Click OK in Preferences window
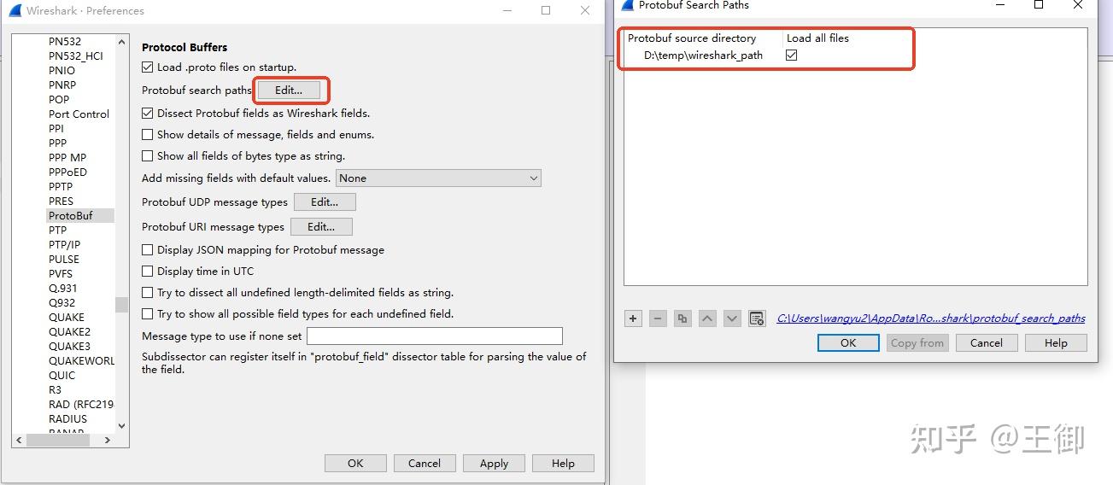This screenshot has height=485, width=1113. point(355,464)
